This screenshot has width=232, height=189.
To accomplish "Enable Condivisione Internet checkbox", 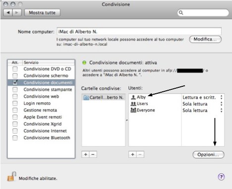I will (x=15, y=131).
